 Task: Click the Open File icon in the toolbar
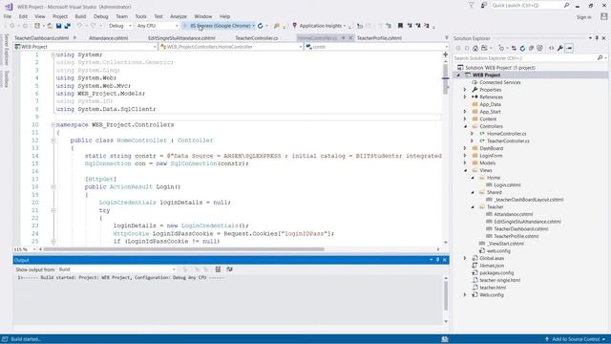(51, 26)
